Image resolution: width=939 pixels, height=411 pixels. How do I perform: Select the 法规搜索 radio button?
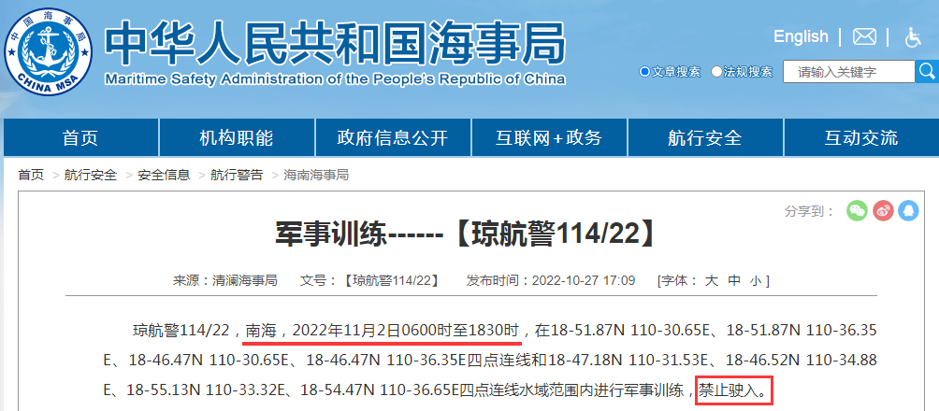pos(717,72)
